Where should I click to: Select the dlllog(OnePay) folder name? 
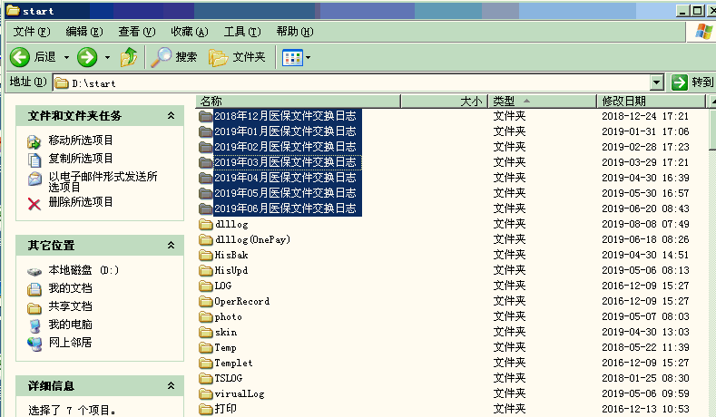click(x=252, y=239)
